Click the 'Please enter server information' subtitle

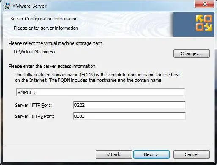tap(46, 28)
